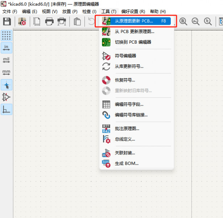
Task: Open 偏好设置 (R) menu
Action: point(133,11)
